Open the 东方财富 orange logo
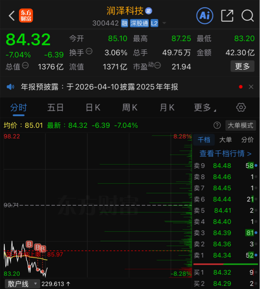The width and height of the screenshot is (260, 289). 26,16
